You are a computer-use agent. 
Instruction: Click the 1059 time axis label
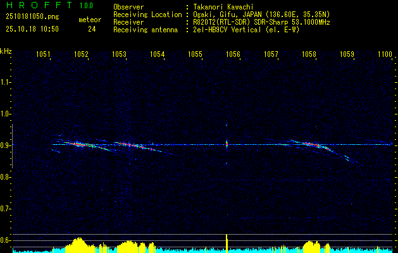point(347,54)
